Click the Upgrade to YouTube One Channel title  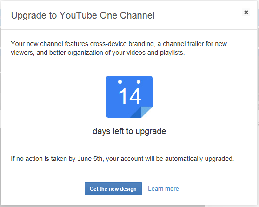tap(83, 15)
